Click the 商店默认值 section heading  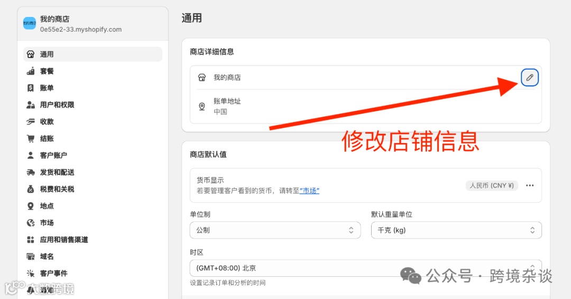pos(208,155)
